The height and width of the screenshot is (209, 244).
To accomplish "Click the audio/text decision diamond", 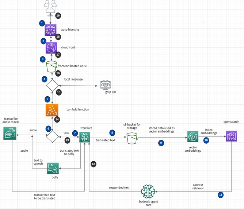I will point(53,137).
